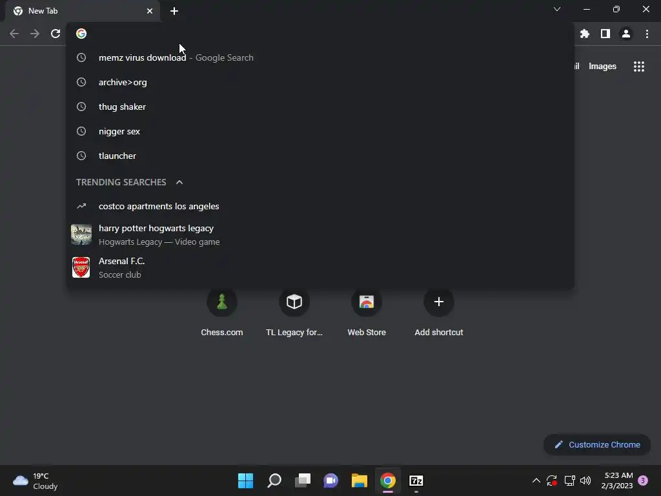
Task: Click the sync status tray icon
Action: coord(552,480)
